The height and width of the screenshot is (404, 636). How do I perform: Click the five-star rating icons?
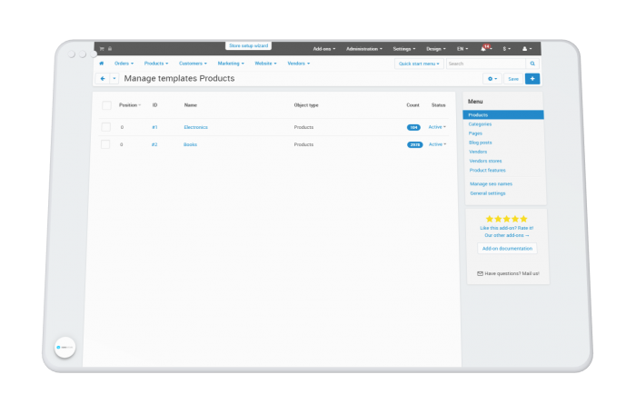[x=507, y=219]
